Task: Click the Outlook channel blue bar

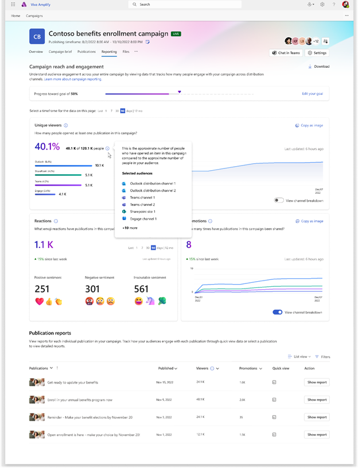Action: pyautogui.click(x=64, y=166)
